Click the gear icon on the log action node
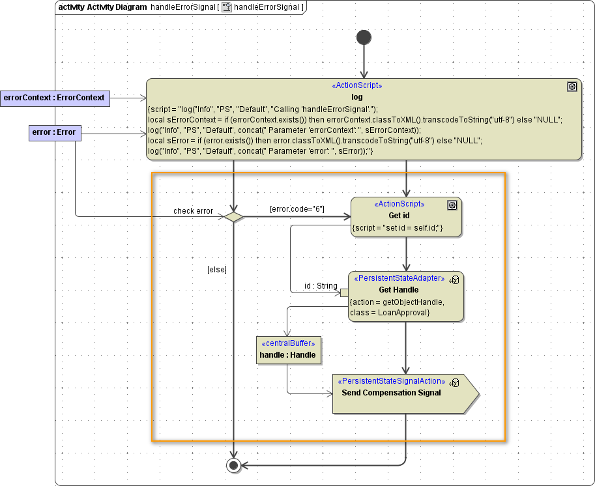This screenshot has height=486, width=595. [x=572, y=86]
